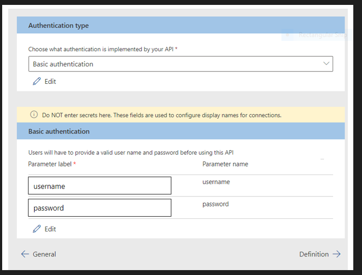Expand the authentication type dropdown chevron
The width and height of the screenshot is (362, 275).
(x=327, y=64)
